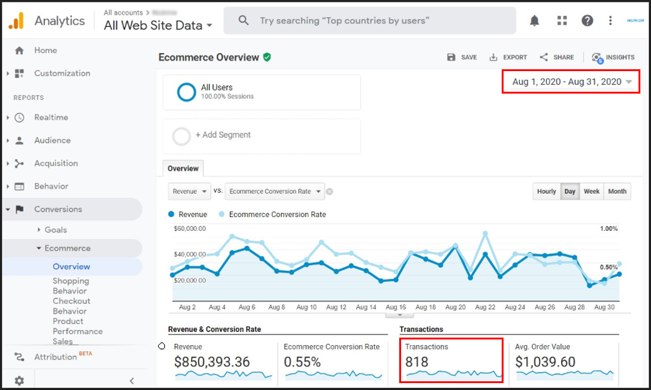Click the chart expander handle below the graph
Viewport: 651px width, 390px height.
point(399,315)
